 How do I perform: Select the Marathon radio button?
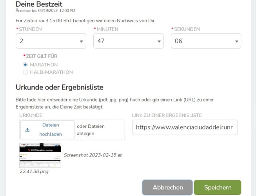point(25,65)
